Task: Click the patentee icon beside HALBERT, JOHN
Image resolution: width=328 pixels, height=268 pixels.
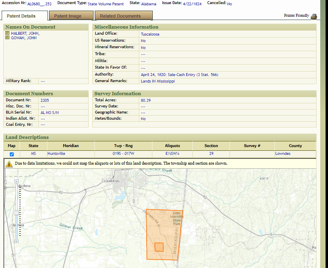Action: point(7,33)
